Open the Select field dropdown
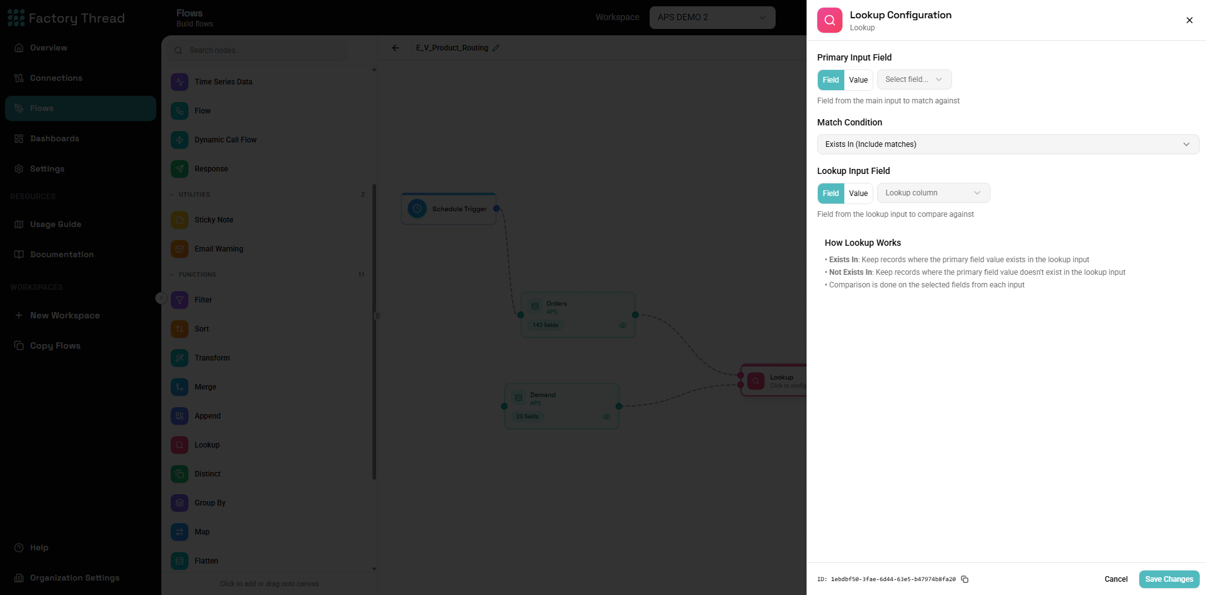Image resolution: width=1206 pixels, height=595 pixels. 914,79
